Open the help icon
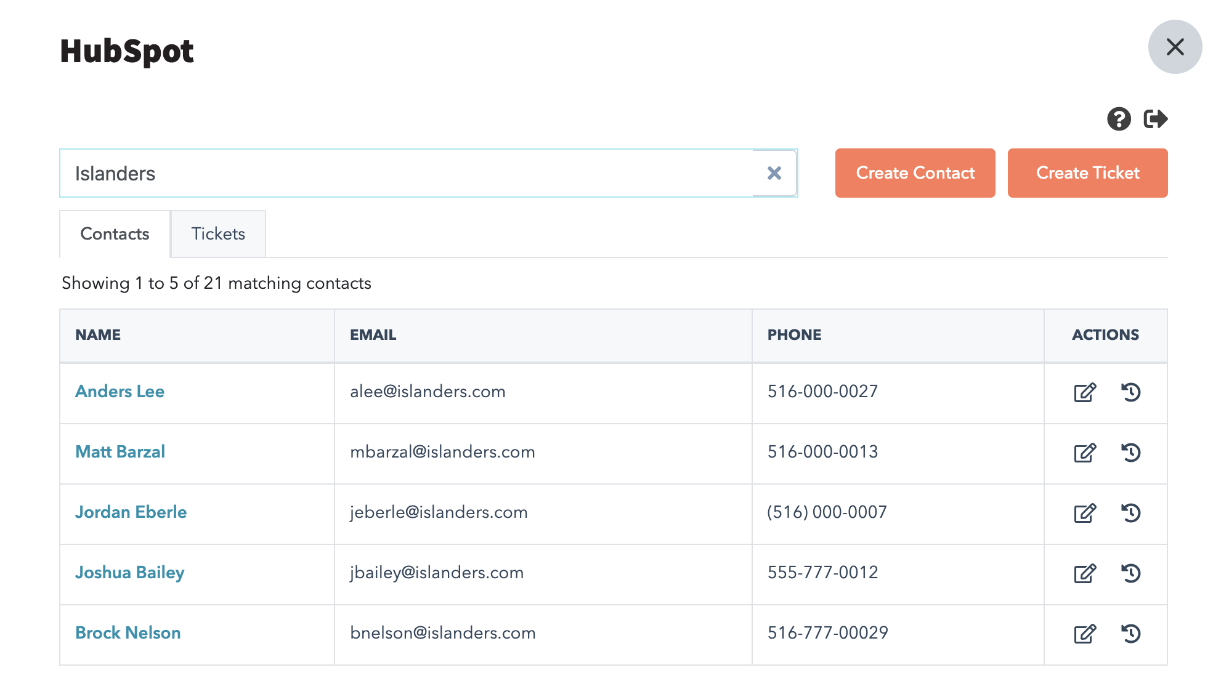 [1119, 119]
